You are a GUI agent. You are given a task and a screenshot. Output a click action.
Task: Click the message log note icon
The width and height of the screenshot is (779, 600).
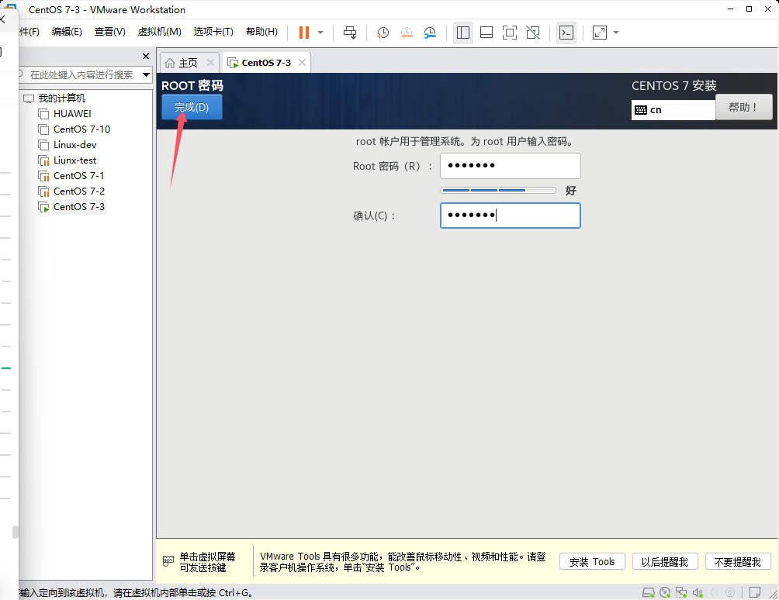tap(755, 592)
